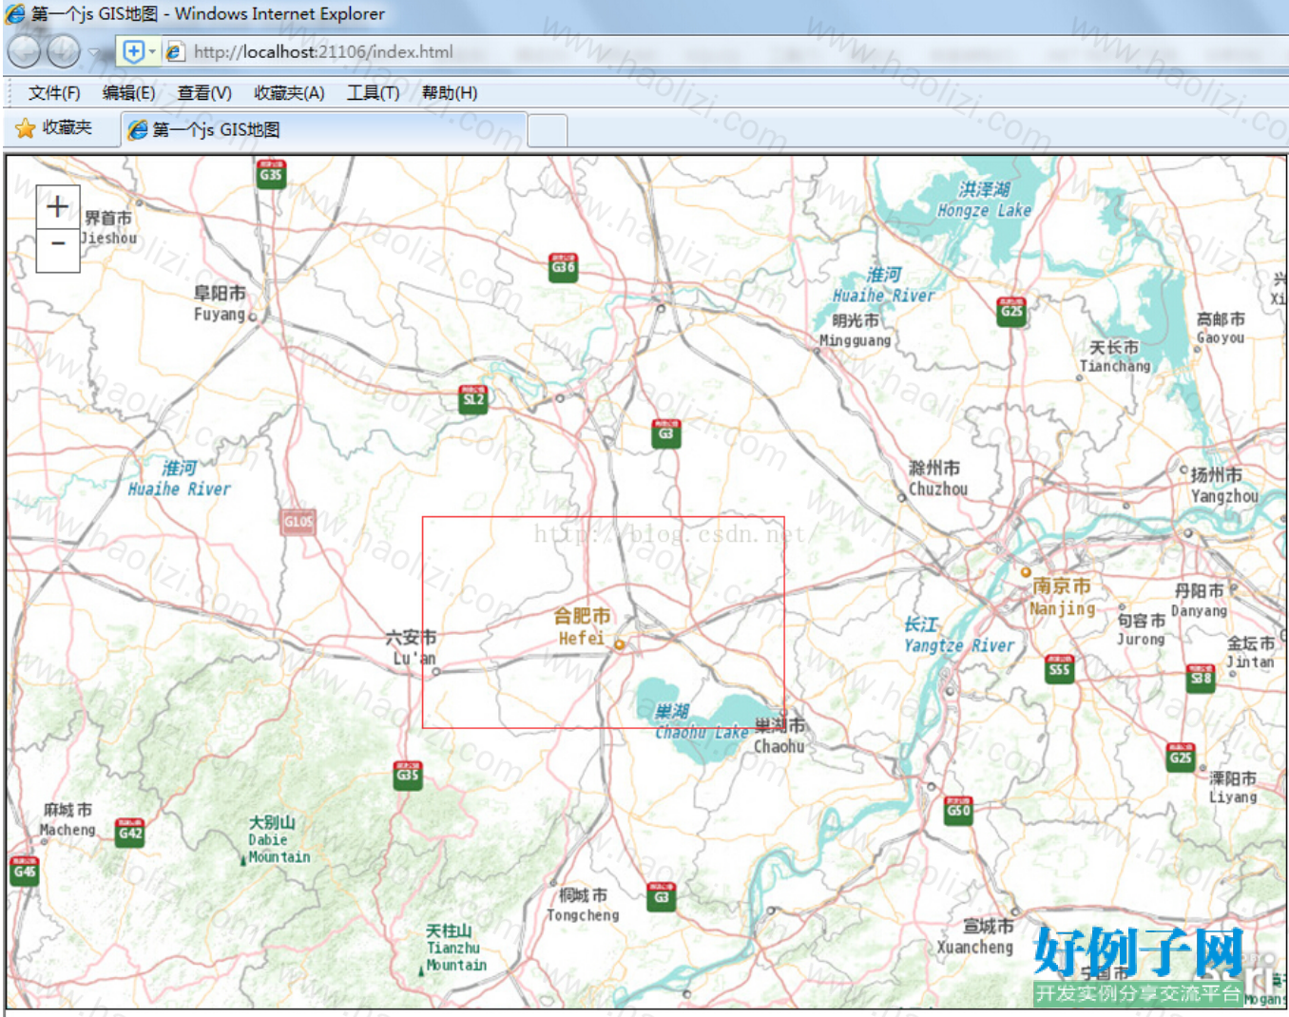Image resolution: width=1289 pixels, height=1017 pixels.
Task: Click the 天长市 Tianchang label
Action: [x=1115, y=356]
